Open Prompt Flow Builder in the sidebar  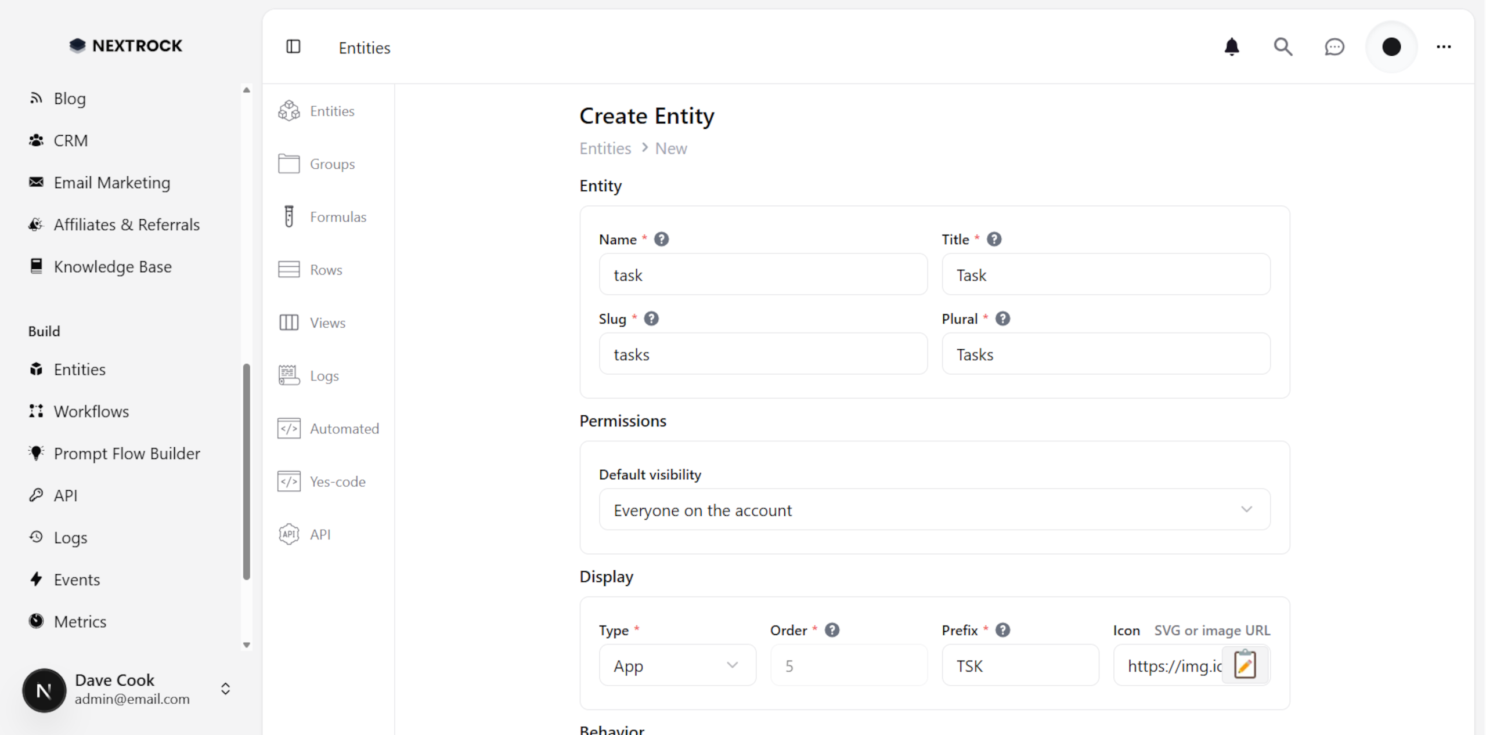[127, 454]
